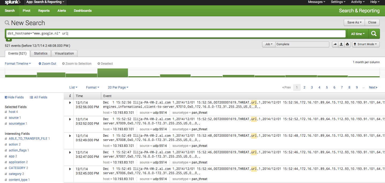The image size is (385, 183).
Task: Open the Dashboards page
Action: pyautogui.click(x=82, y=10)
